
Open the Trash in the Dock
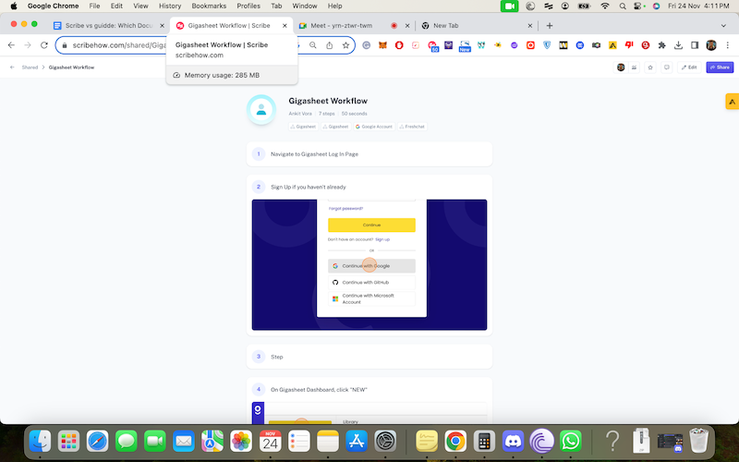698,441
